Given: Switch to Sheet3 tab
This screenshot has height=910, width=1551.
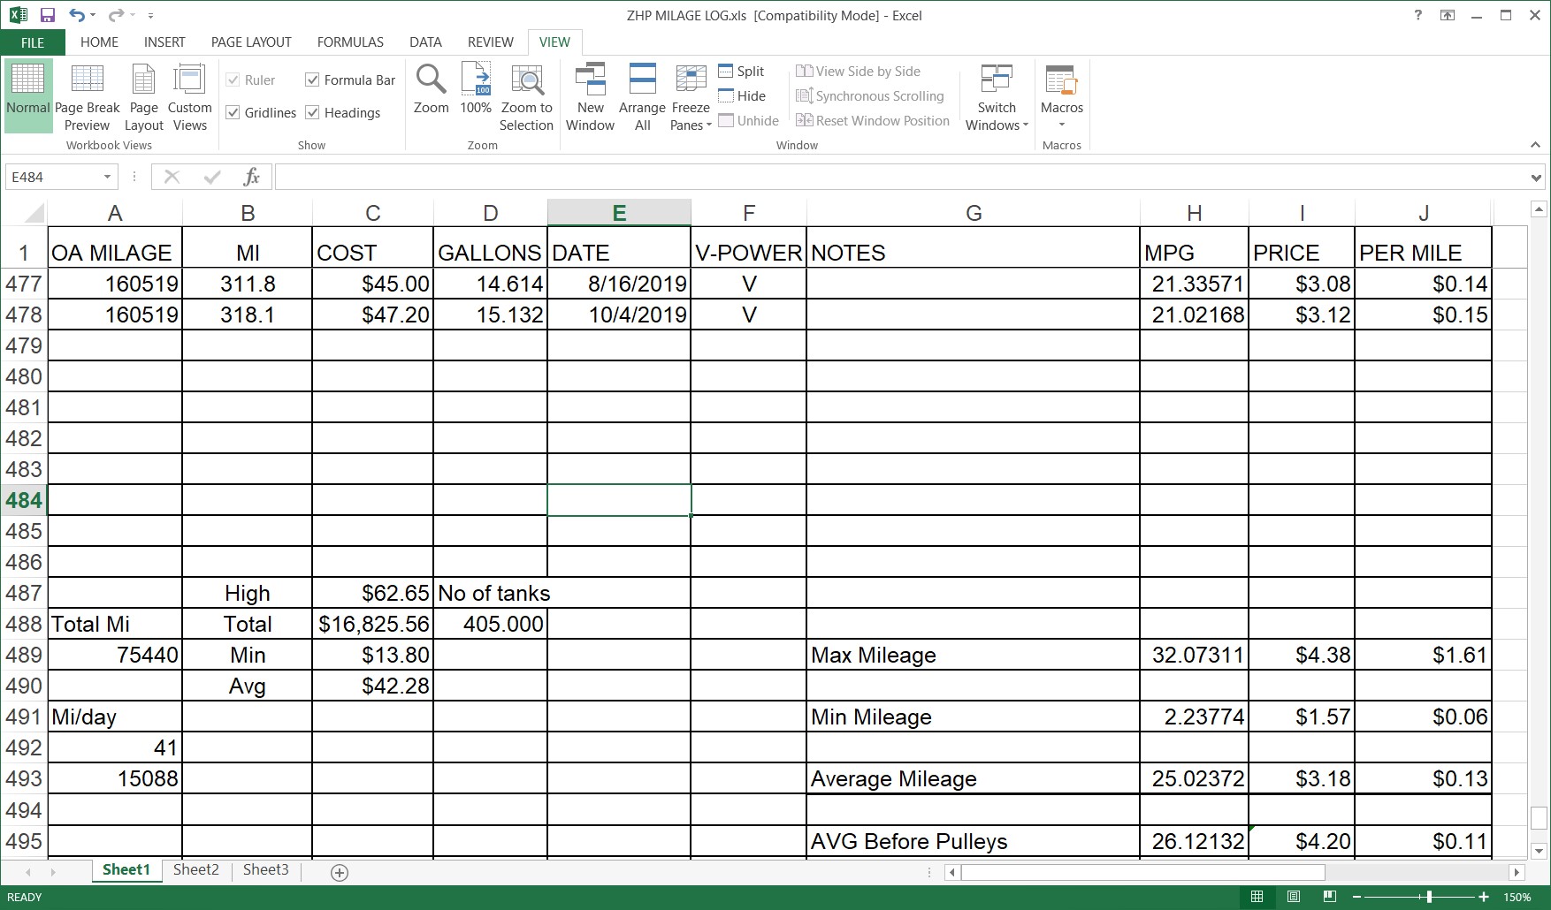Looking at the screenshot, I should pos(265,870).
